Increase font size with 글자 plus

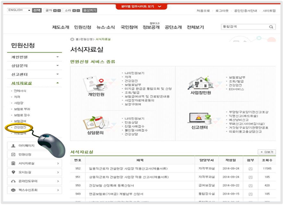click(x=55, y=10)
